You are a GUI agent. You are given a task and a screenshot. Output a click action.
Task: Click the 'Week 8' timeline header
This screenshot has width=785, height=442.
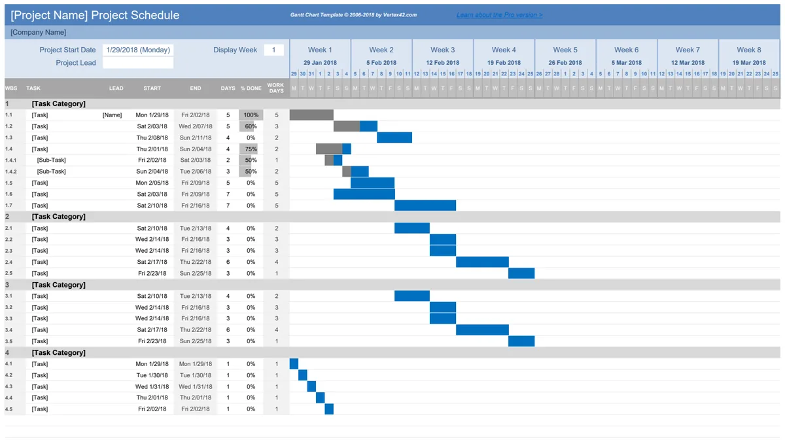[749, 50]
